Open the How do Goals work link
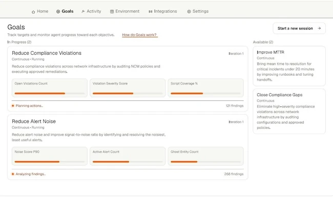Image resolution: width=333 pixels, height=197 pixels. tap(139, 35)
